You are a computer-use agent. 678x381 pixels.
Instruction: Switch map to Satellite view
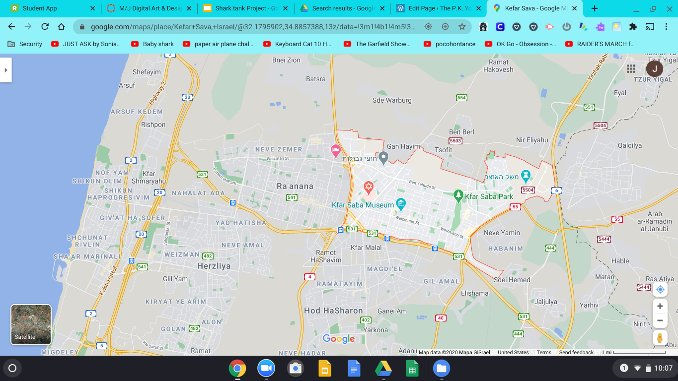tap(31, 324)
